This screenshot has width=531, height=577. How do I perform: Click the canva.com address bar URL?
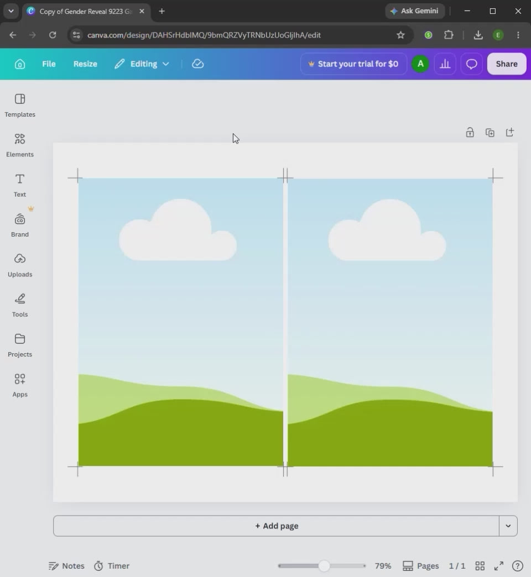point(204,35)
